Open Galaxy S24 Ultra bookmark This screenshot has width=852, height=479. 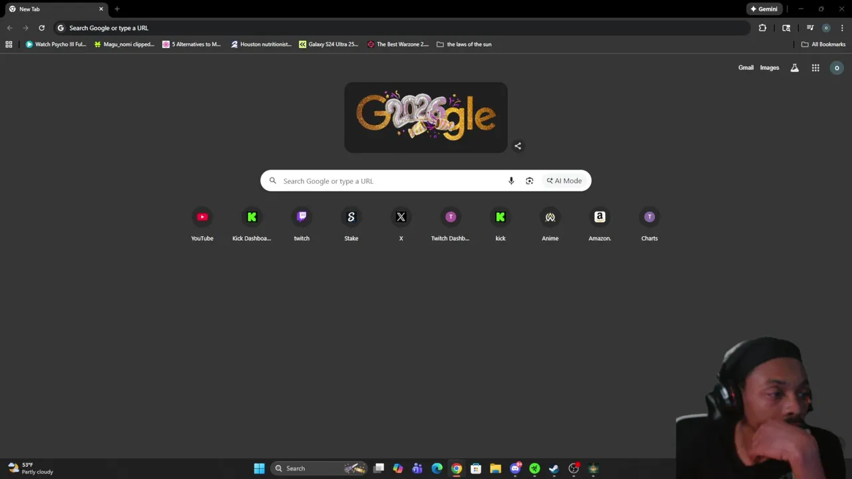(329, 45)
